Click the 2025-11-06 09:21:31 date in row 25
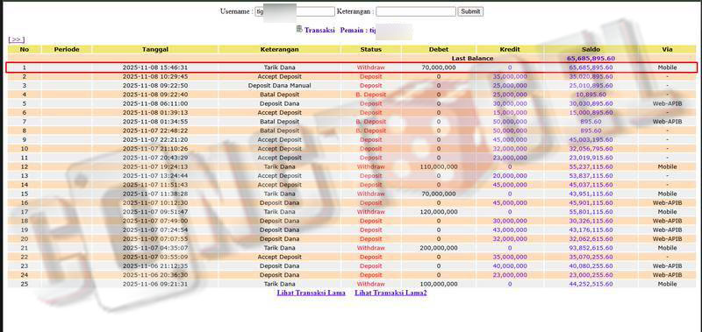 pyautogui.click(x=155, y=284)
